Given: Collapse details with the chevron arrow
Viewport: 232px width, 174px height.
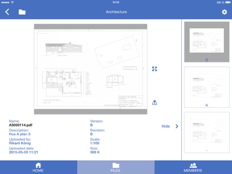Looking at the screenshot, I should pos(177,126).
